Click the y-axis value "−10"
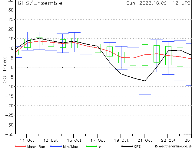This screenshot has height=148, width=192. point(9,86)
